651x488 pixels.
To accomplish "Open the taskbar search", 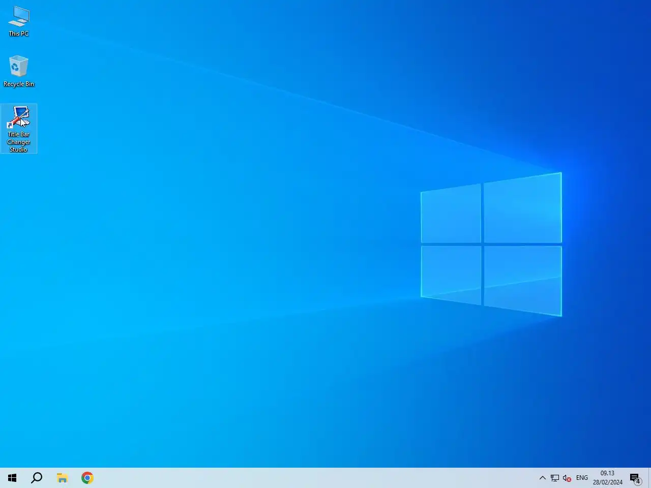I will pos(37,478).
